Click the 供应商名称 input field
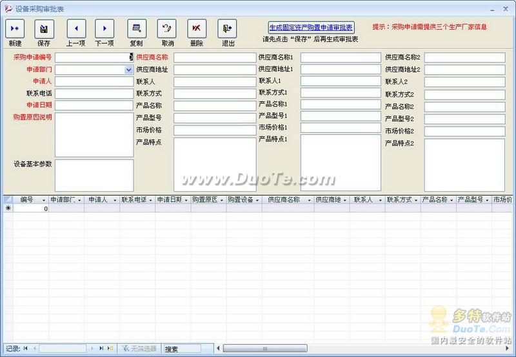 click(215, 57)
